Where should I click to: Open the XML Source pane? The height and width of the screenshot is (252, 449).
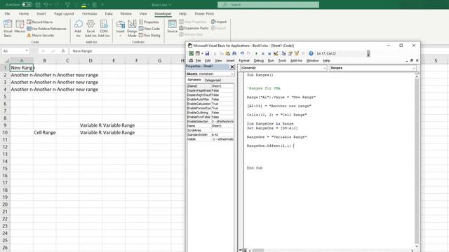coord(172,27)
